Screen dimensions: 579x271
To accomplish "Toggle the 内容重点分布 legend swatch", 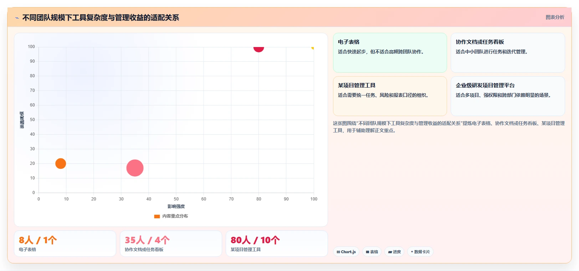I will click(157, 216).
